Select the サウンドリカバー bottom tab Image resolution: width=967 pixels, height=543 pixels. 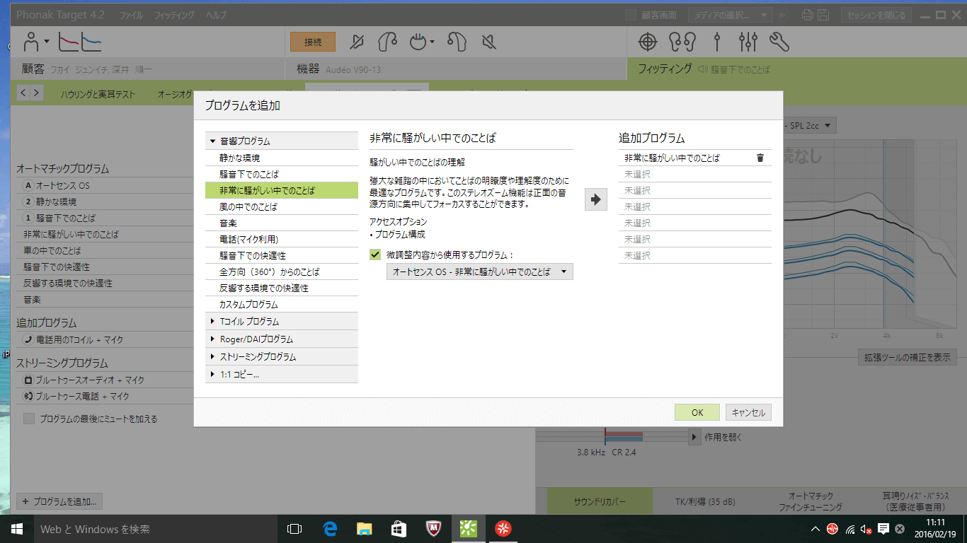point(599,502)
